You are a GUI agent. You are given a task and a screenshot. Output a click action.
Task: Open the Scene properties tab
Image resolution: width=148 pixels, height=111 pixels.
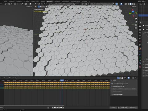tap(140, 39)
